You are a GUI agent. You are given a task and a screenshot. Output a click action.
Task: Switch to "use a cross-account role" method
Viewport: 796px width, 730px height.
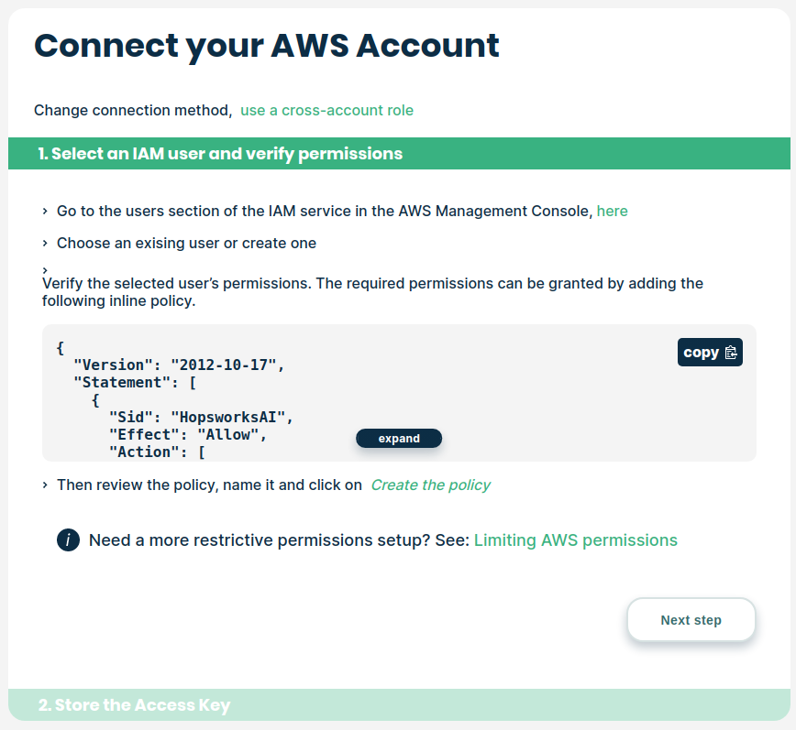click(x=326, y=111)
